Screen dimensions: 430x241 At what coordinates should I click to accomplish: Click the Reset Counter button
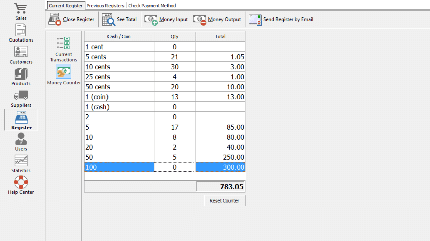(x=225, y=200)
